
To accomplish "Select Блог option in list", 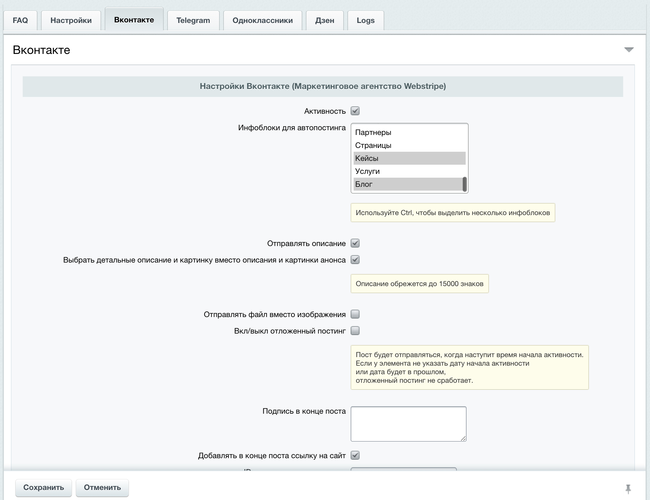I will point(364,184).
